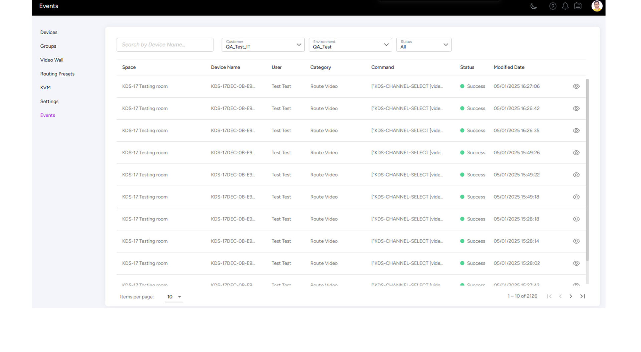Viewport: 641px width, 352px height.
Task: Expand the Status filter dropdown
Action: click(x=424, y=45)
